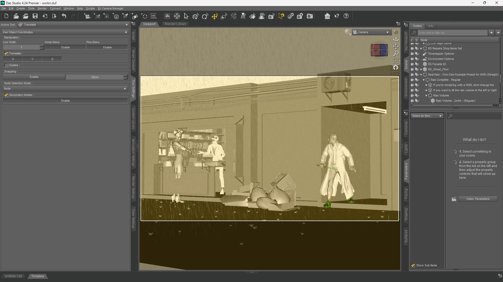Select the Translate tool in toolbar
This screenshot has width=503, height=282.
click(x=215, y=16)
